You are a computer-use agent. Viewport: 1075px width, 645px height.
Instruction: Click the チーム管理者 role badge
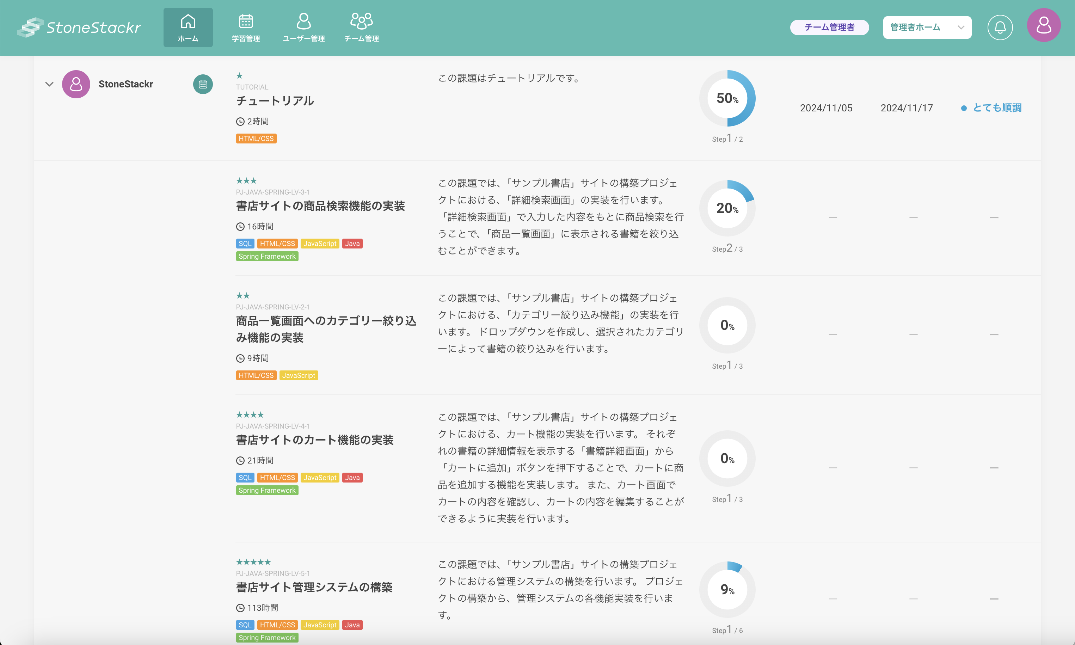click(829, 27)
